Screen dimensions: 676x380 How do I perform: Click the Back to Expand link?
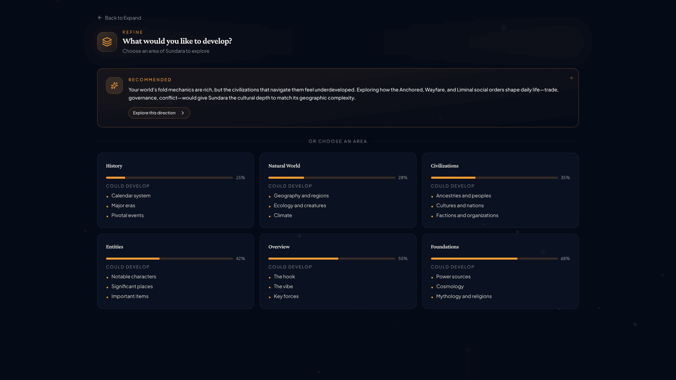[123, 18]
